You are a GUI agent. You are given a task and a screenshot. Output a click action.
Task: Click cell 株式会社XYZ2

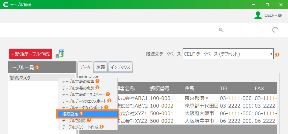click(x=133, y=121)
